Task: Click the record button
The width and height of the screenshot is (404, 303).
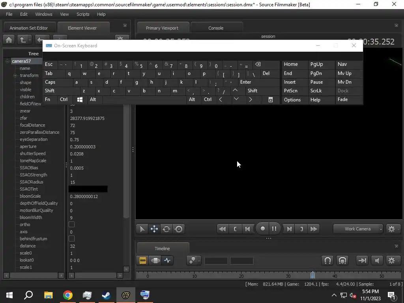Action: (x=262, y=228)
